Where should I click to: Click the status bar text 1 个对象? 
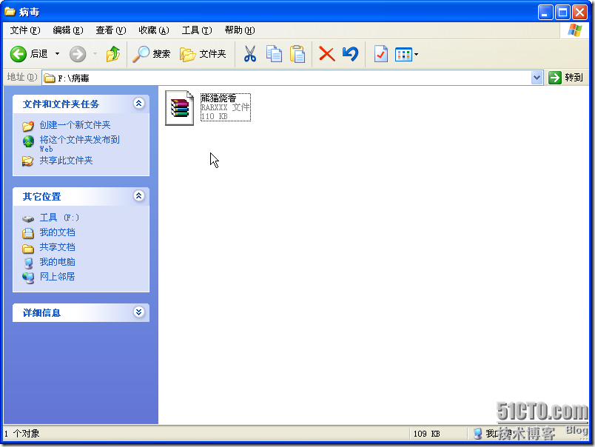tap(22, 434)
